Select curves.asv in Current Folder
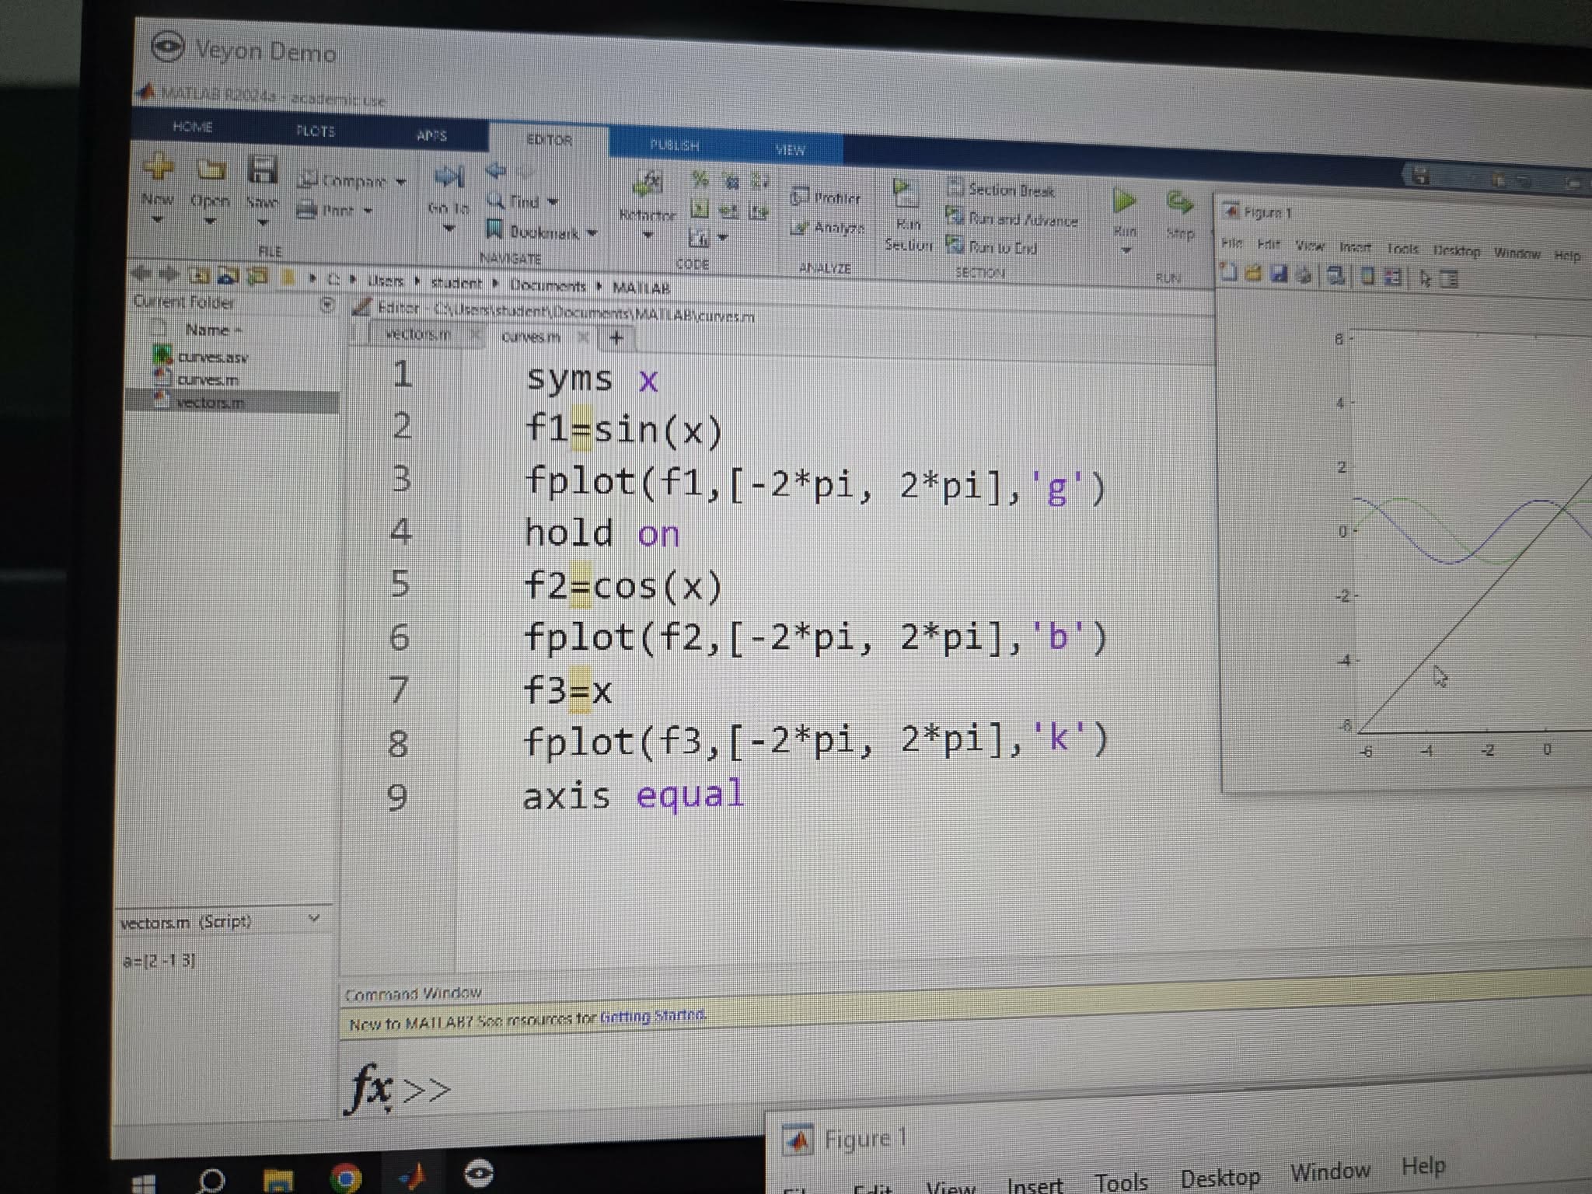Screen dimensions: 1592x1194 pyautogui.click(x=213, y=357)
